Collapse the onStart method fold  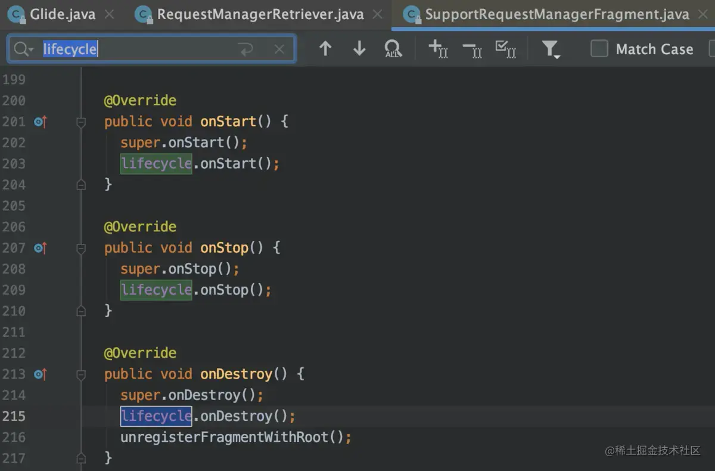click(81, 122)
